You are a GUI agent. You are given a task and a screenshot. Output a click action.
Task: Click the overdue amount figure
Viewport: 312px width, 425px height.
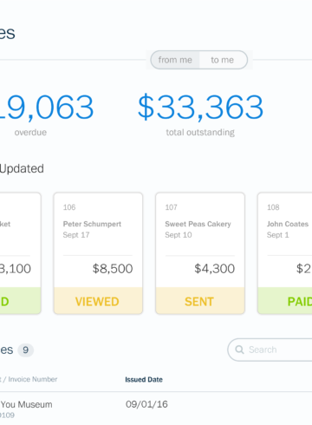pos(47,108)
